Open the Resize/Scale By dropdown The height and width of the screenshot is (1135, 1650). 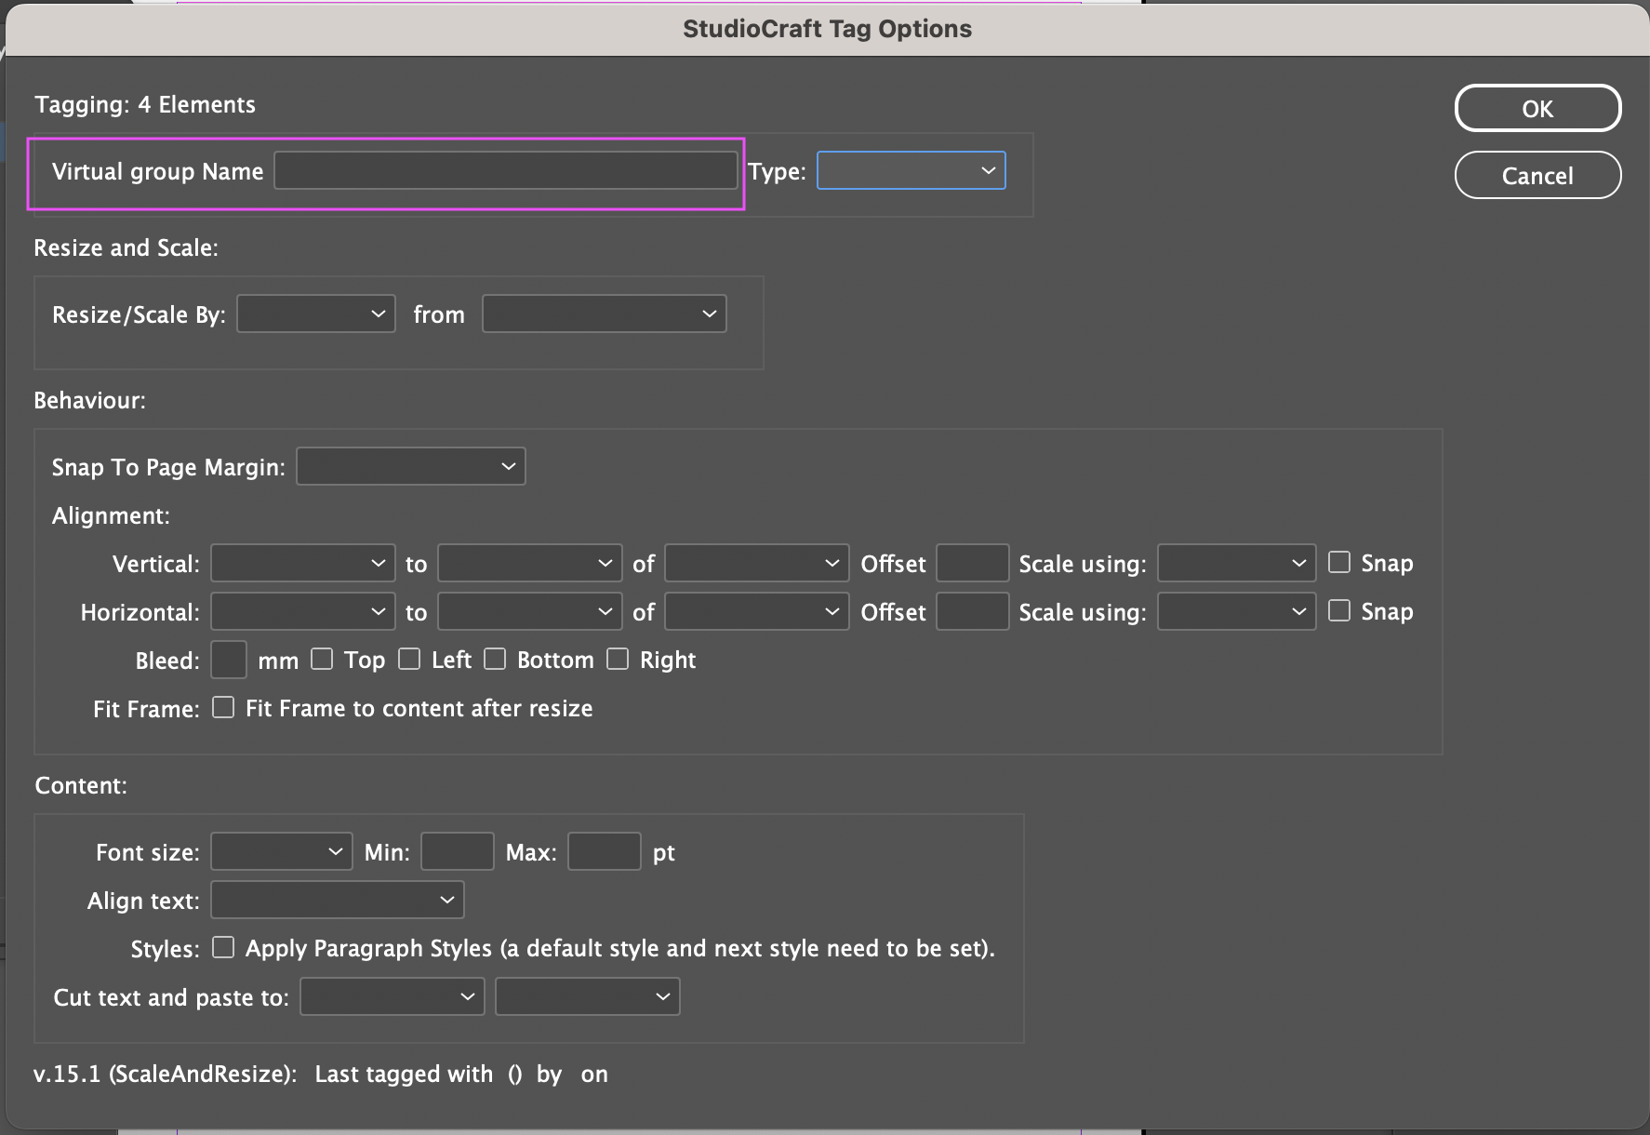316,314
